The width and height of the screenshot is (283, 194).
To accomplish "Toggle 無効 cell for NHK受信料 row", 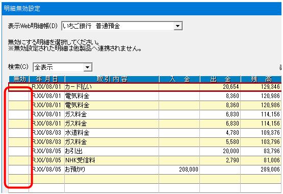I will pyautogui.click(x=19, y=160).
